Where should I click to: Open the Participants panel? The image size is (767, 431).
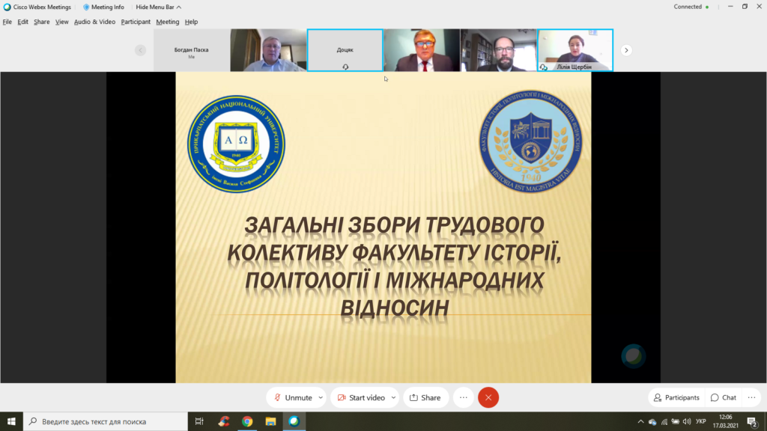coord(676,397)
